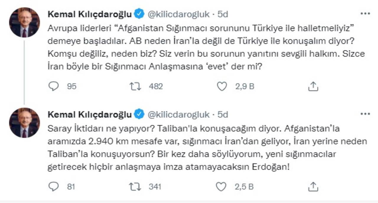Reply to the second tweet about Saray İktidarı
Viewport: 378px width, 203px height.
[x=54, y=186]
